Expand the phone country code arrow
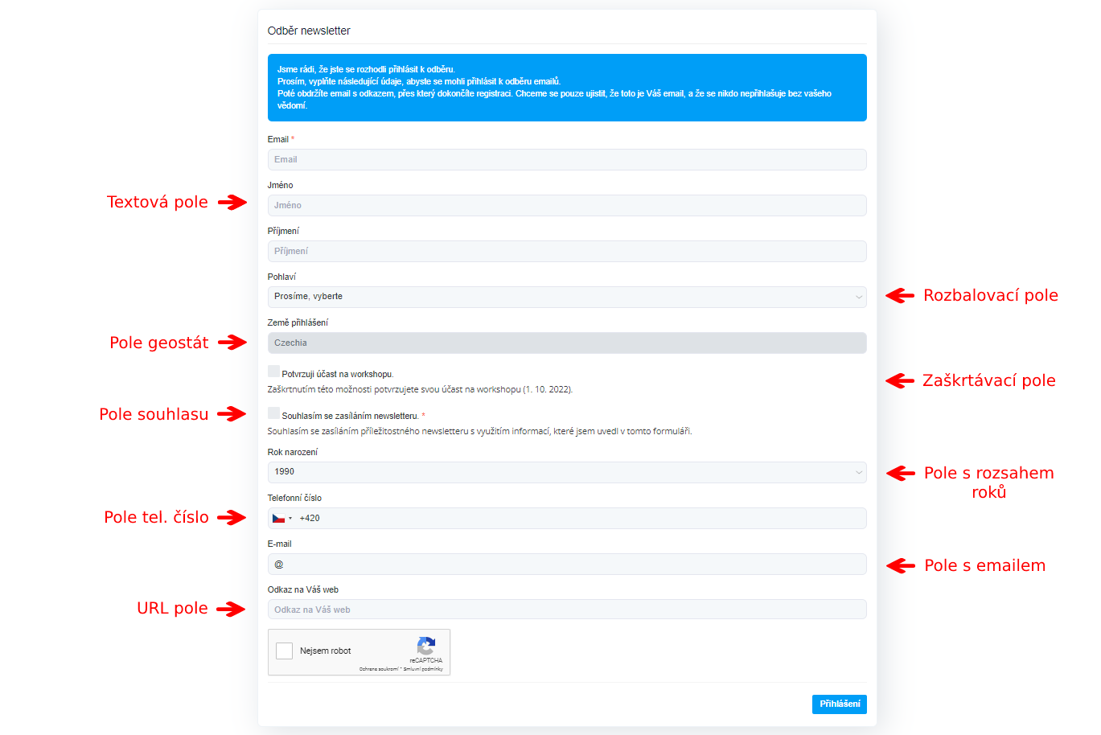1101x735 pixels. (x=290, y=519)
